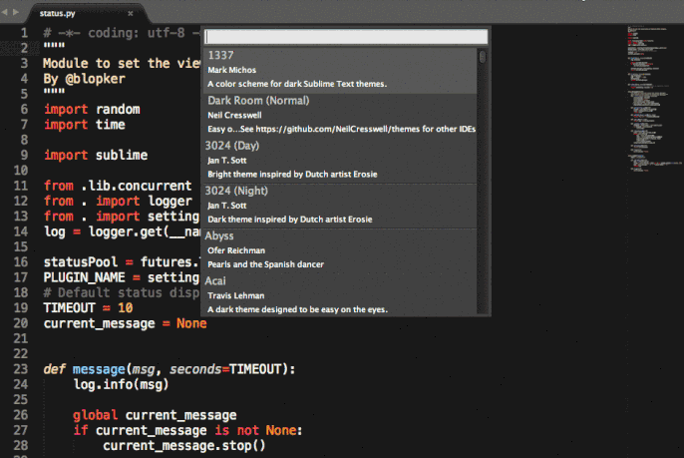Click the forward navigation arrow in tab bar
This screenshot has width=684, height=458.
pos(16,12)
